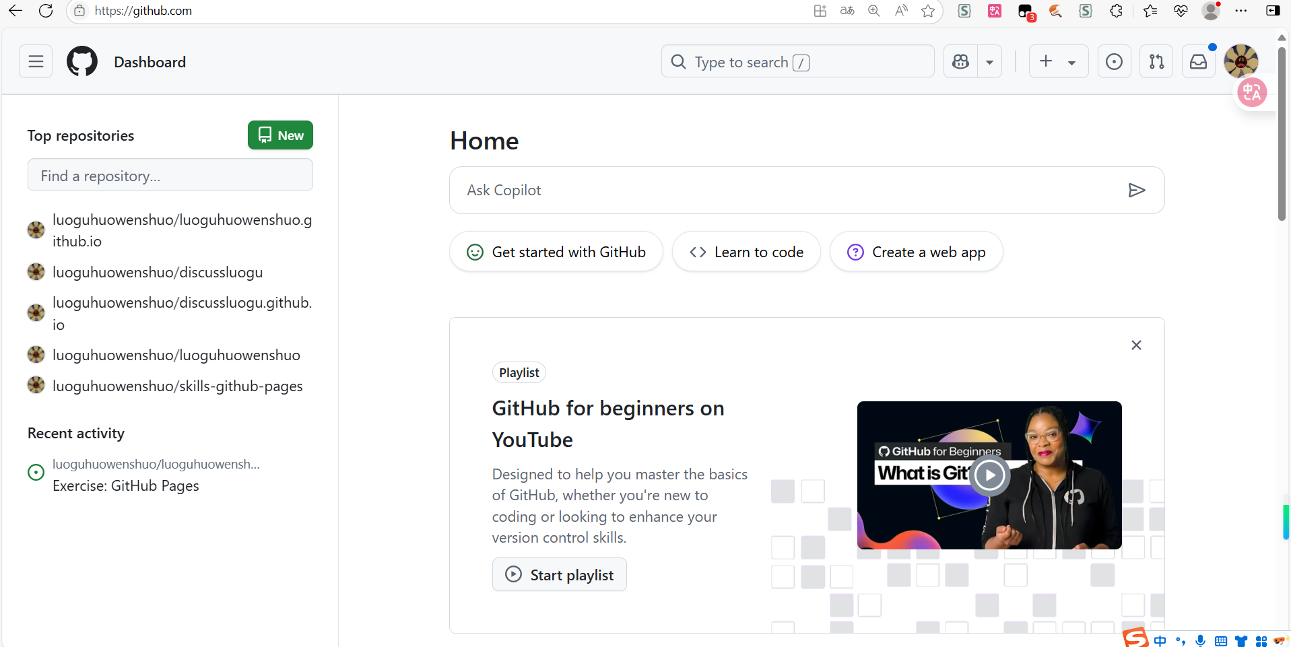Image resolution: width=1291 pixels, height=647 pixels.
Task: Click the address bar URL
Action: click(143, 11)
